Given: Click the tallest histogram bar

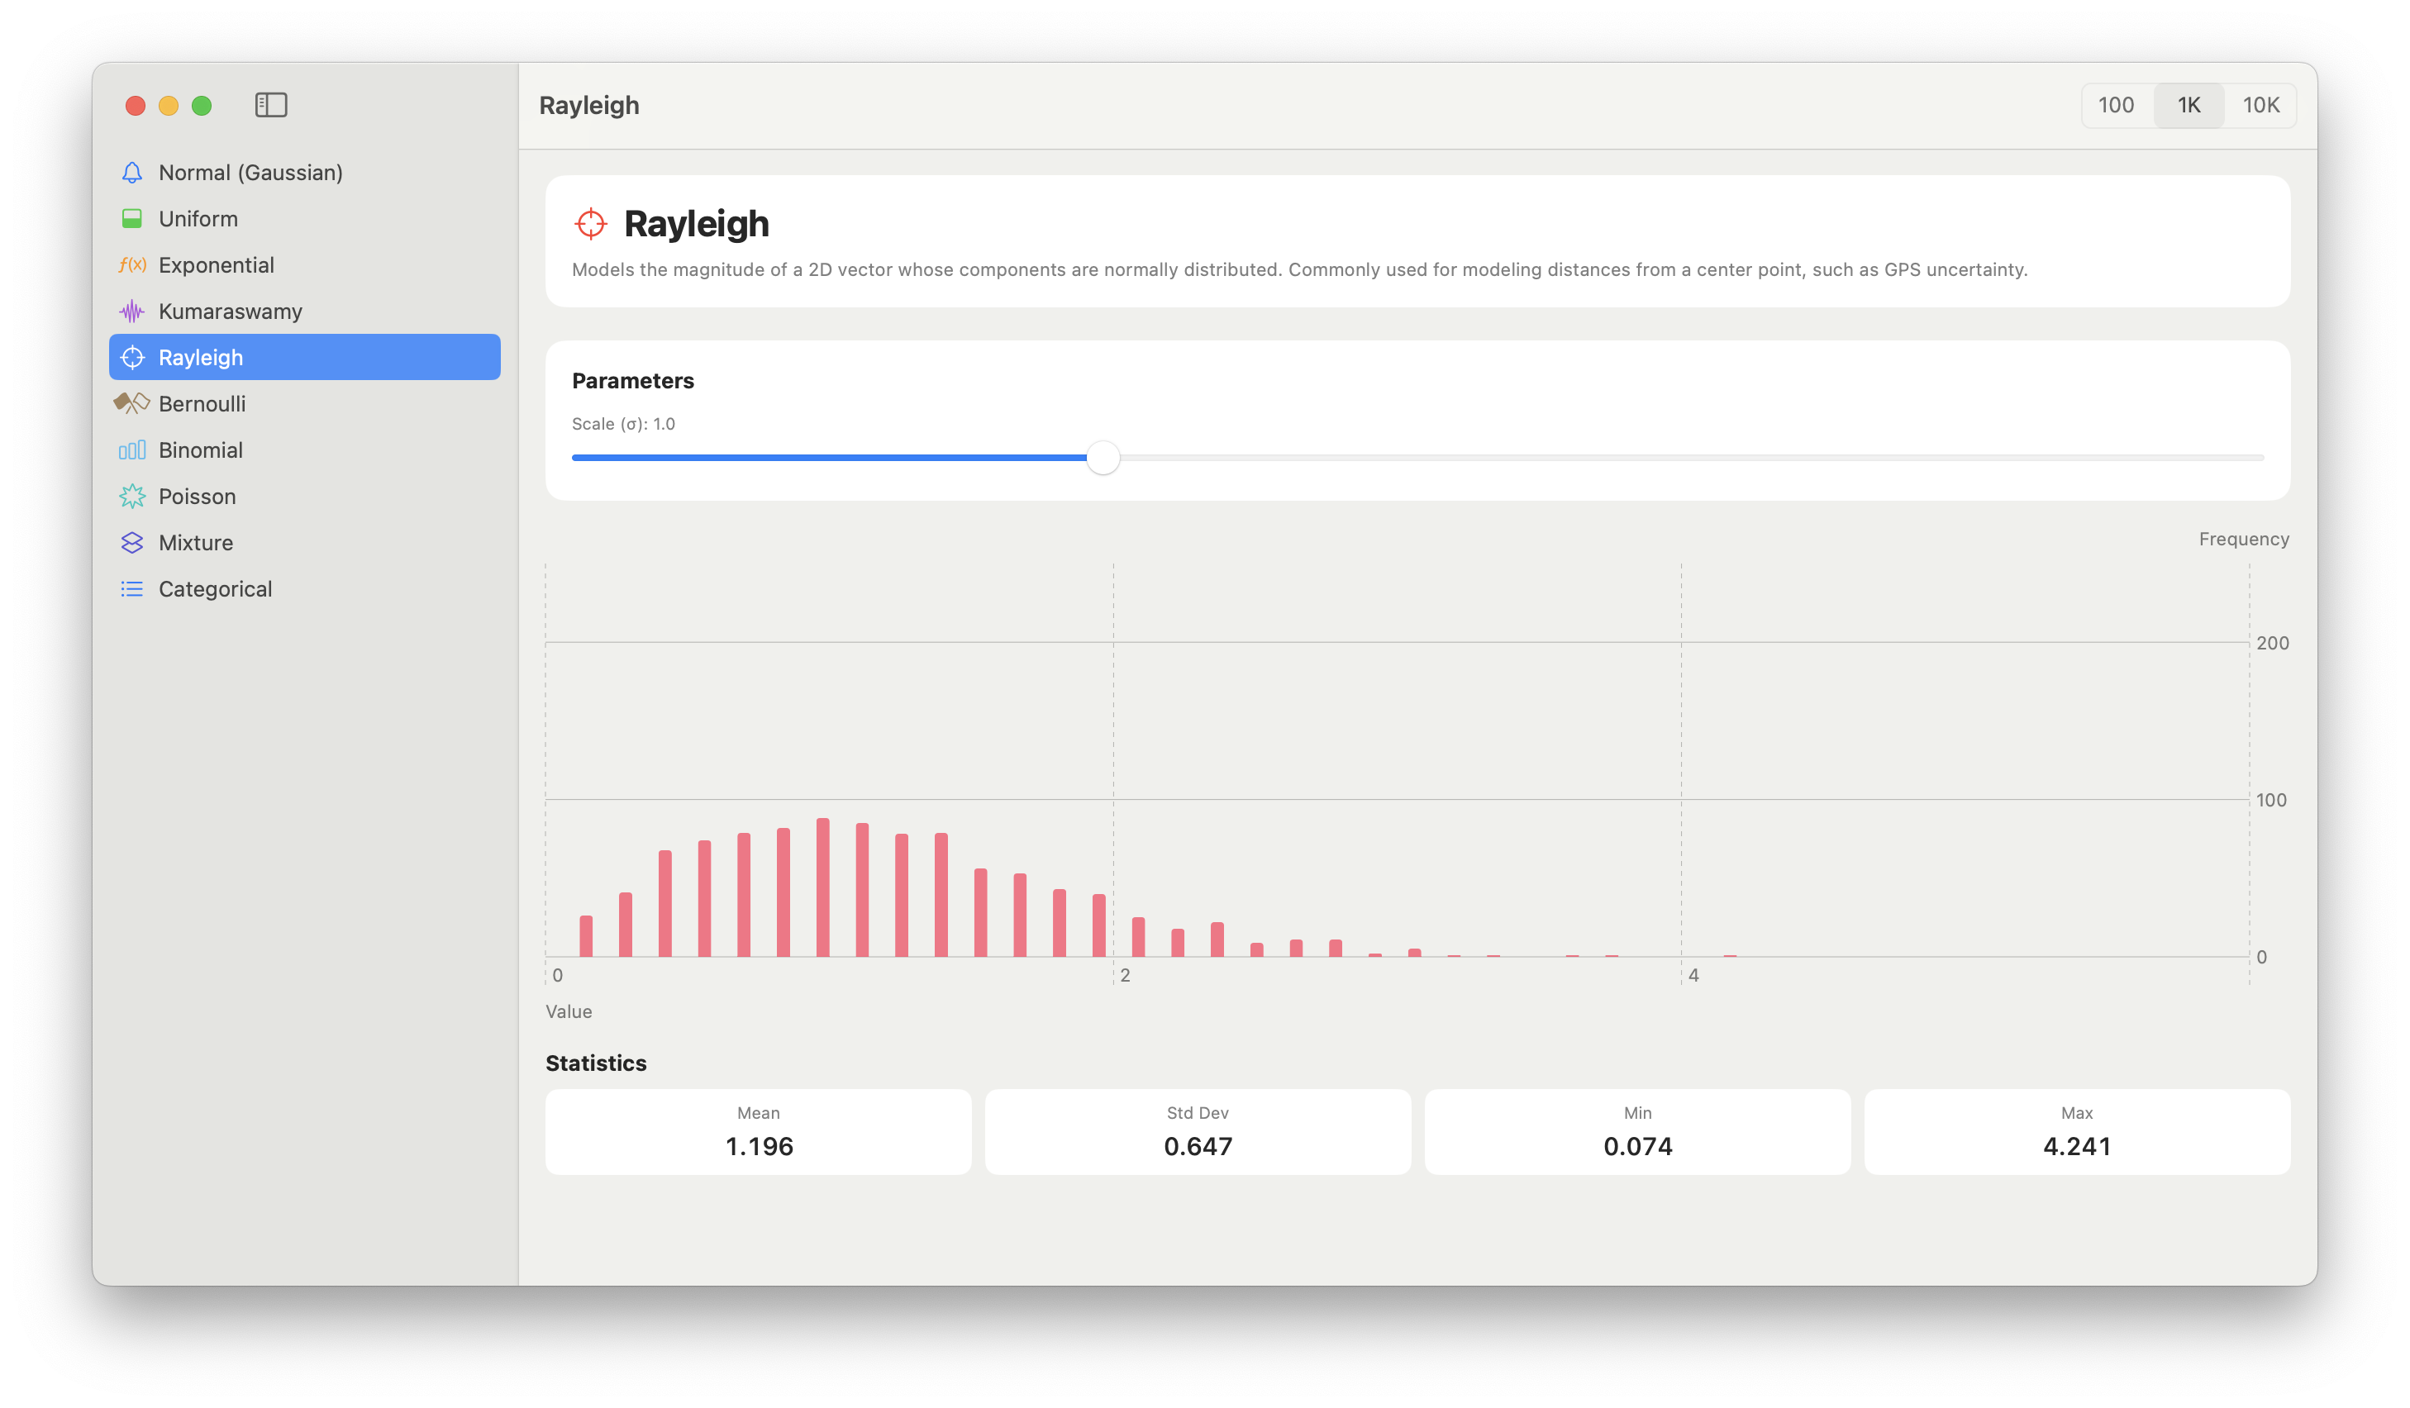Looking at the screenshot, I should tap(822, 887).
